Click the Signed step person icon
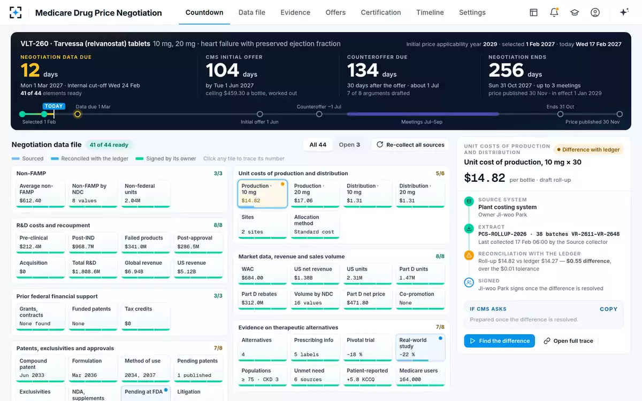This screenshot has width=642, height=401. [x=469, y=282]
